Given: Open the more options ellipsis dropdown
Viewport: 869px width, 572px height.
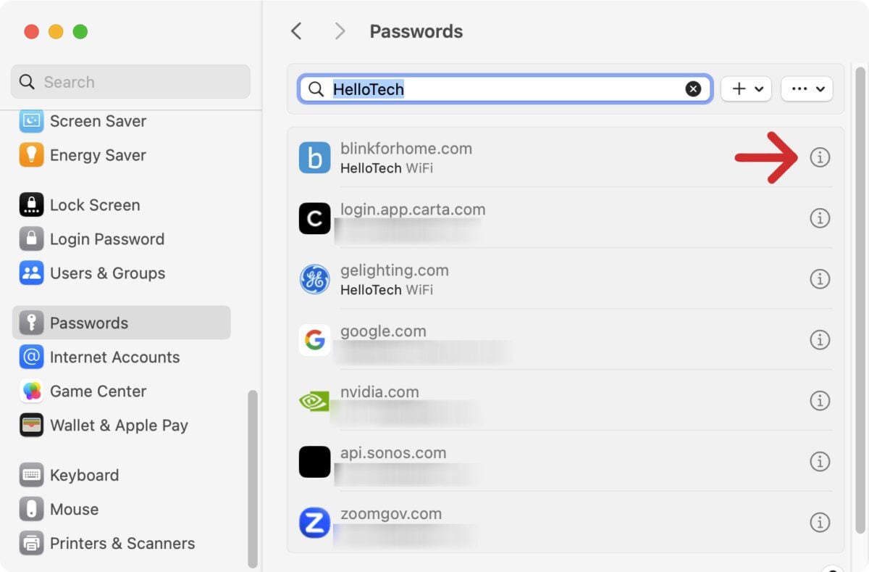Looking at the screenshot, I should (807, 88).
